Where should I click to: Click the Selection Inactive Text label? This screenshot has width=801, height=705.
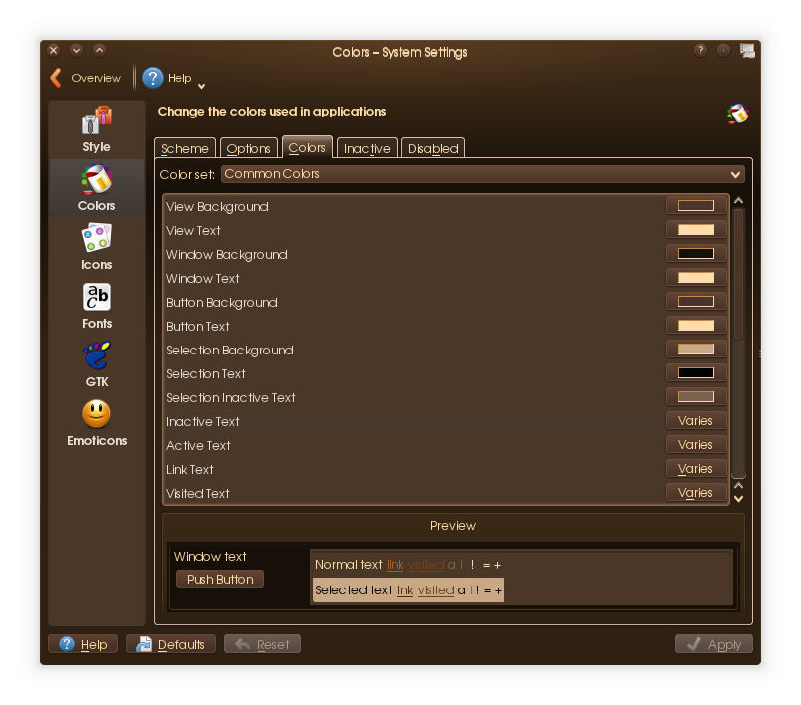click(x=231, y=397)
